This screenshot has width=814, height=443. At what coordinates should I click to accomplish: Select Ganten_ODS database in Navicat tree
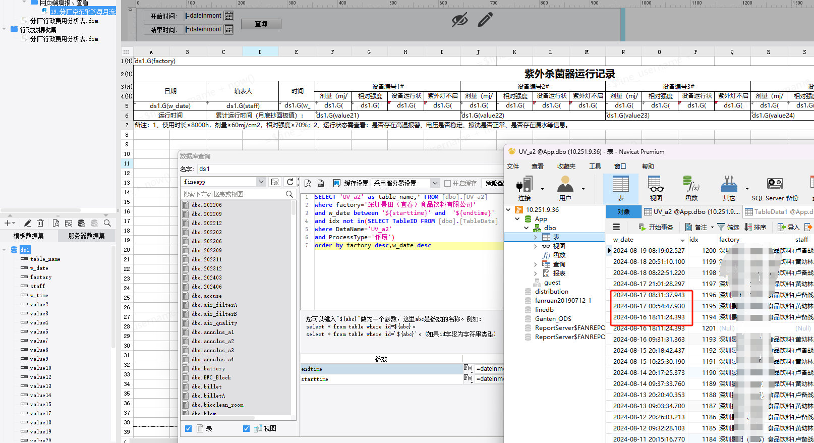(553, 319)
